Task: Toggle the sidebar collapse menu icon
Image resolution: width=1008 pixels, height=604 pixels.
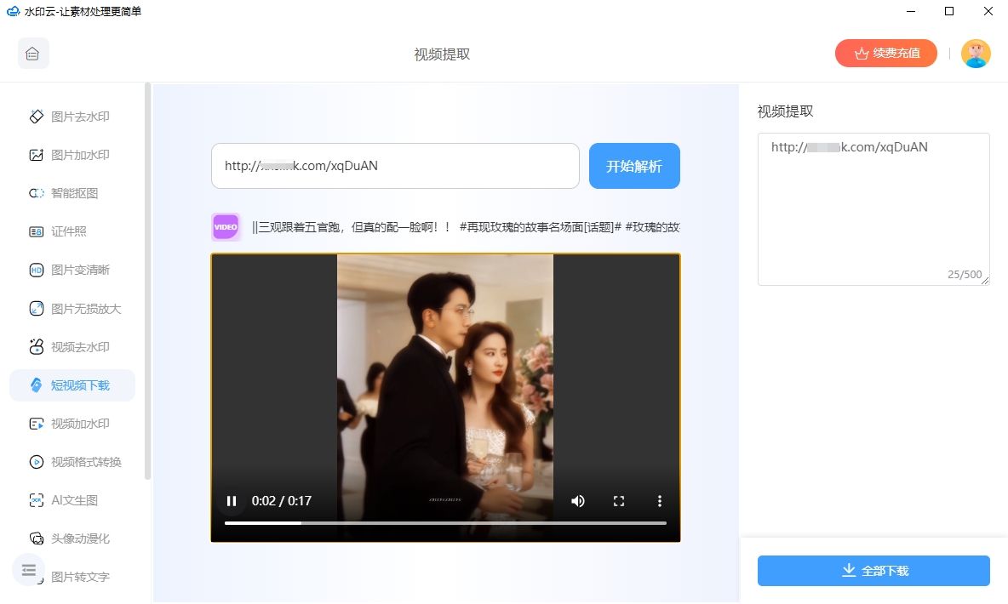Action: [29, 570]
